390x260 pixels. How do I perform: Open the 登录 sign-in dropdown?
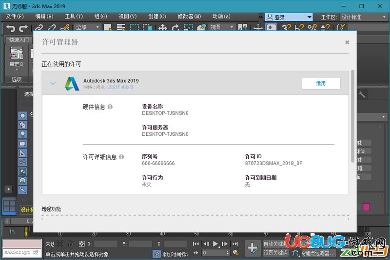[x=289, y=17]
